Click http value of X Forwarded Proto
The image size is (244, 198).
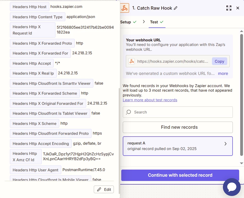click(x=79, y=43)
